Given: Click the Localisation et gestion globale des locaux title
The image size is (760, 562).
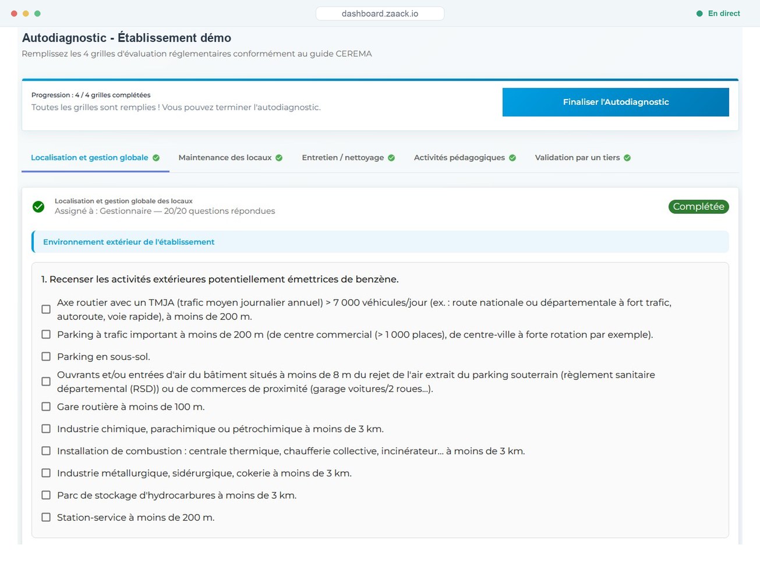Looking at the screenshot, I should [123, 201].
